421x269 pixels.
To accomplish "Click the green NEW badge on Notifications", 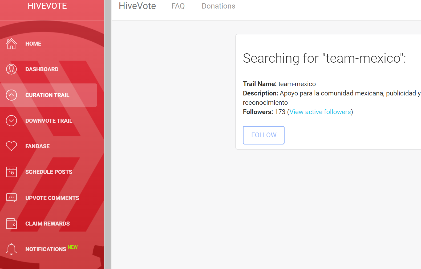I will [72, 247].
